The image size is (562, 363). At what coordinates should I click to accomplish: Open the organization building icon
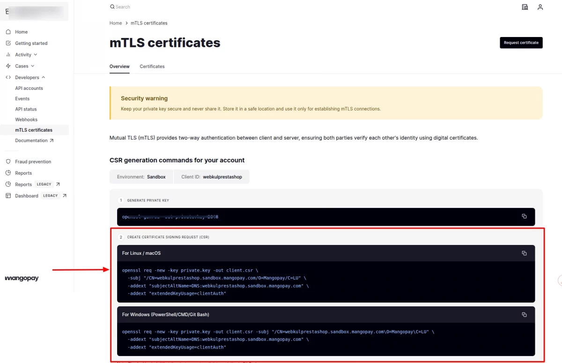click(525, 7)
